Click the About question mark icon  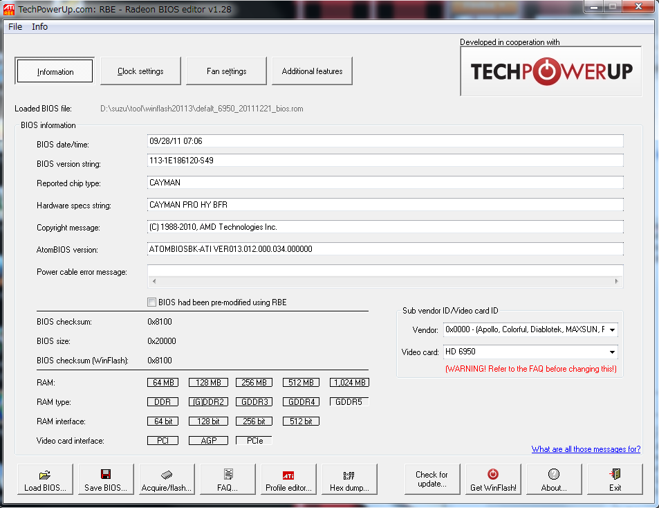pos(553,474)
